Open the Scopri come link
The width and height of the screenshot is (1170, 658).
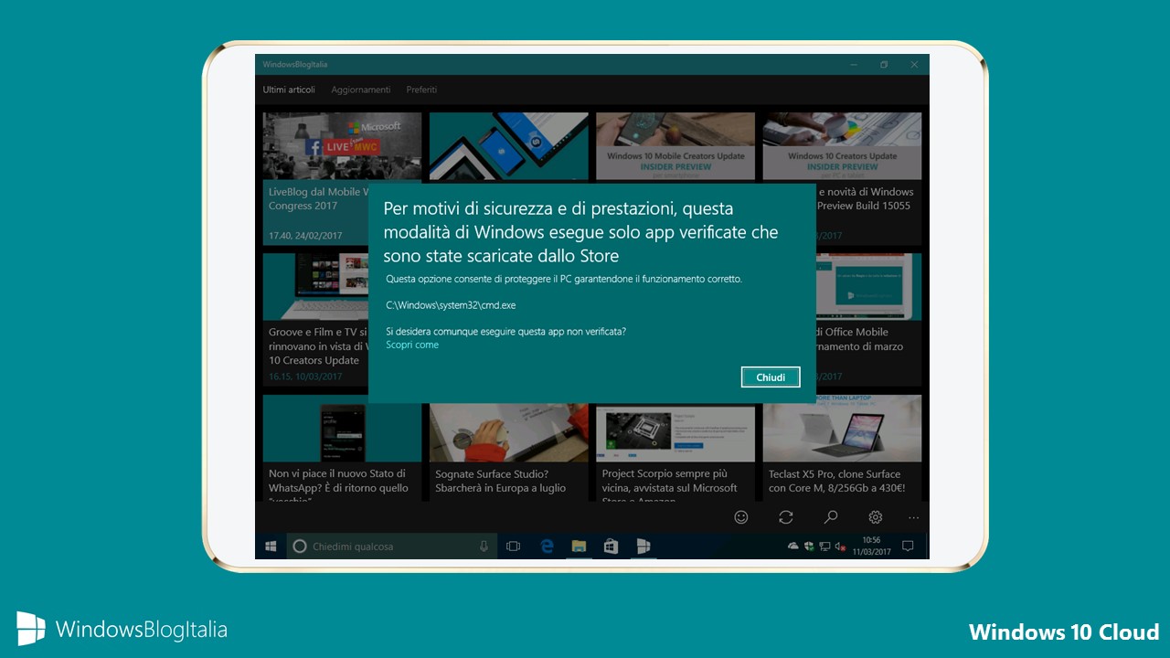tap(412, 345)
